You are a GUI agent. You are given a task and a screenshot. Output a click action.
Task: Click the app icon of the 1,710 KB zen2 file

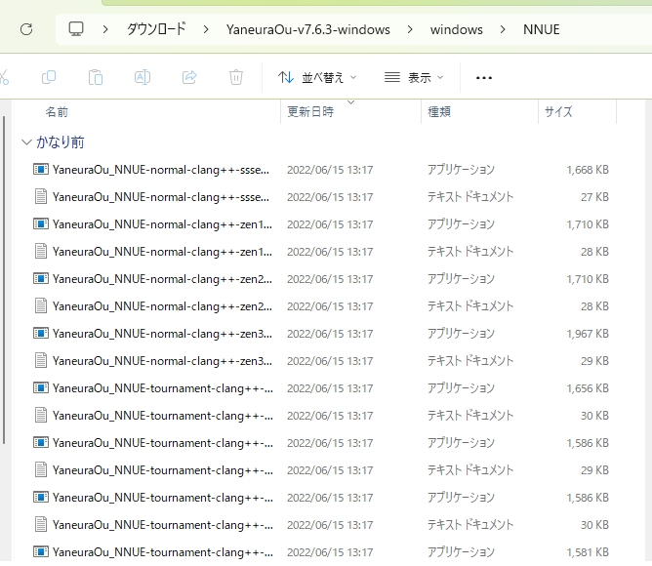[41, 279]
